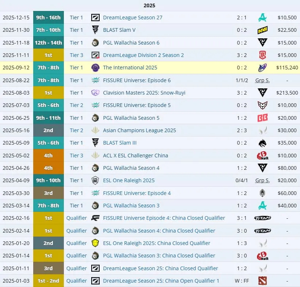300x287 pixels.
Task: Open DreamLeague Season 25: China Open Qualifier 1 link
Action: [x=161, y=281]
